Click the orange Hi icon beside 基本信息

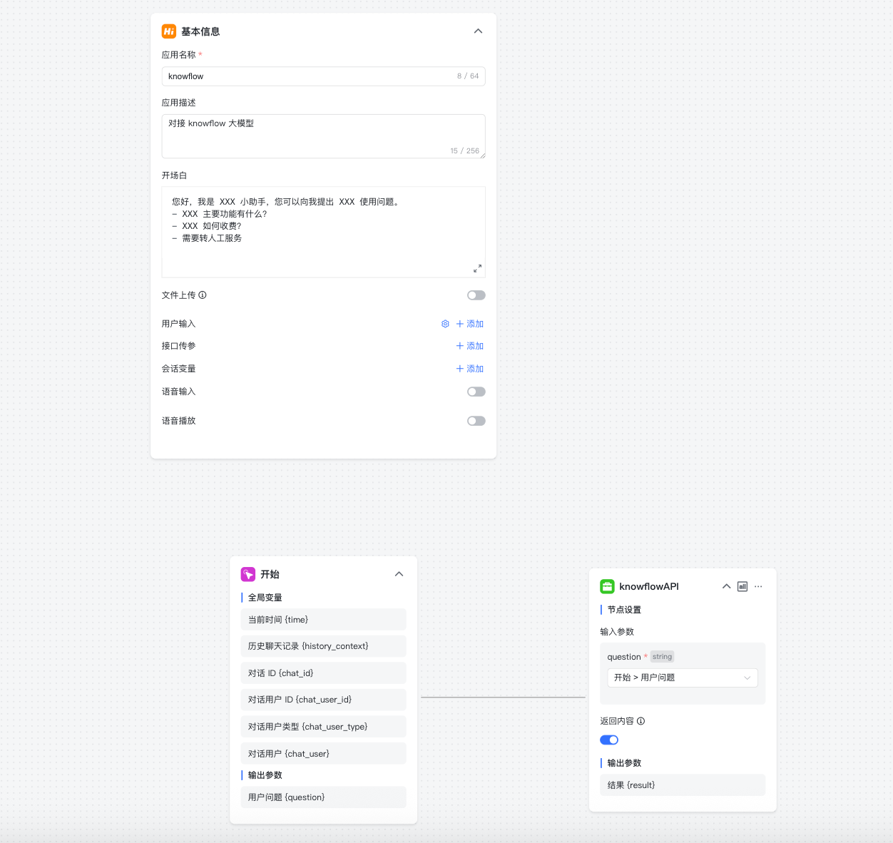point(169,31)
